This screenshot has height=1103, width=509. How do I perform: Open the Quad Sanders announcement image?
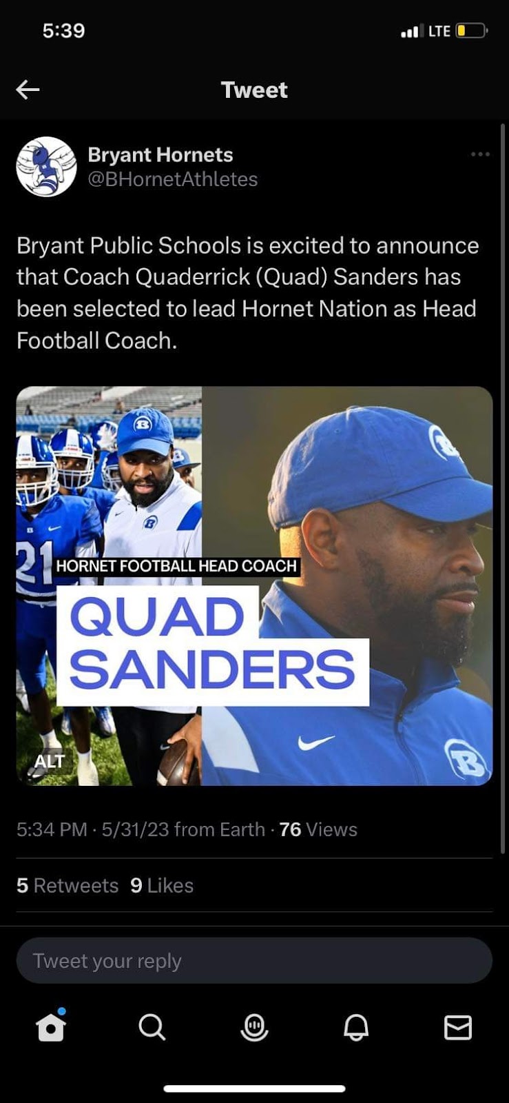[x=254, y=586]
